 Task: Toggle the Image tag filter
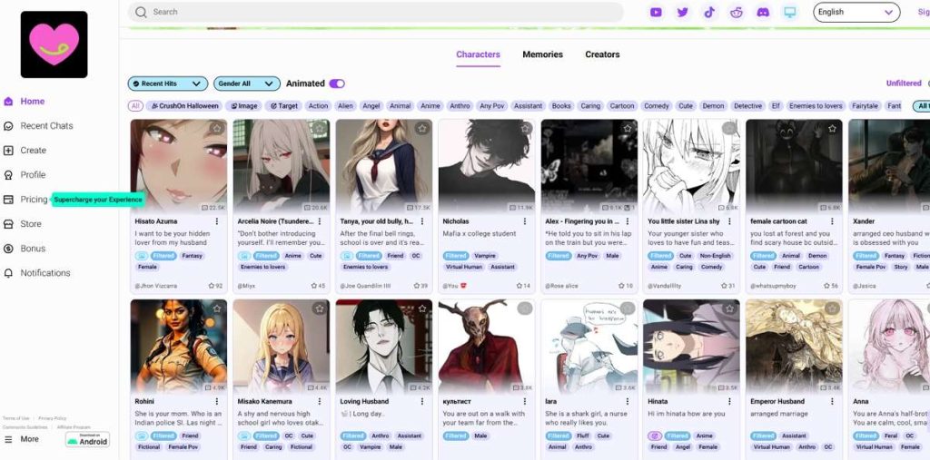[243, 106]
